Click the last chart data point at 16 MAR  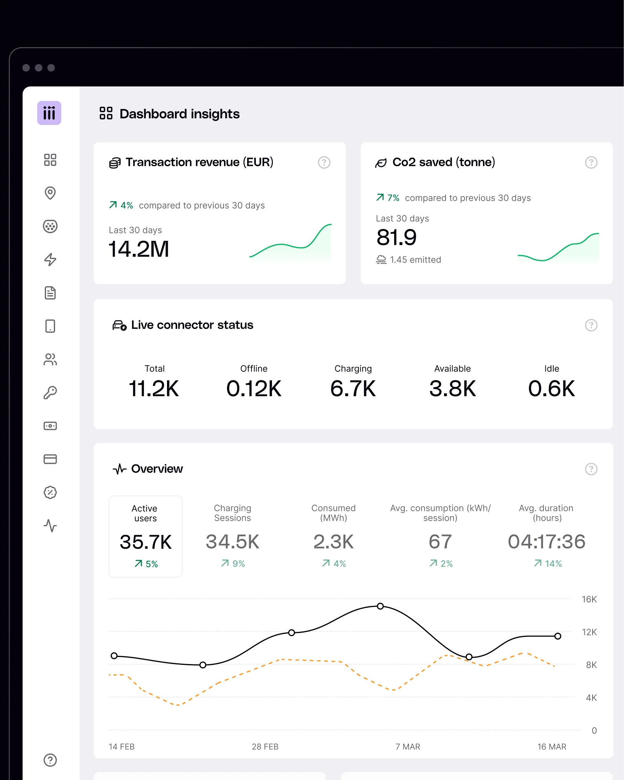point(558,636)
